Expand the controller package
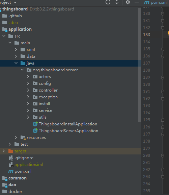This screenshot has width=169, height=195. [28, 90]
